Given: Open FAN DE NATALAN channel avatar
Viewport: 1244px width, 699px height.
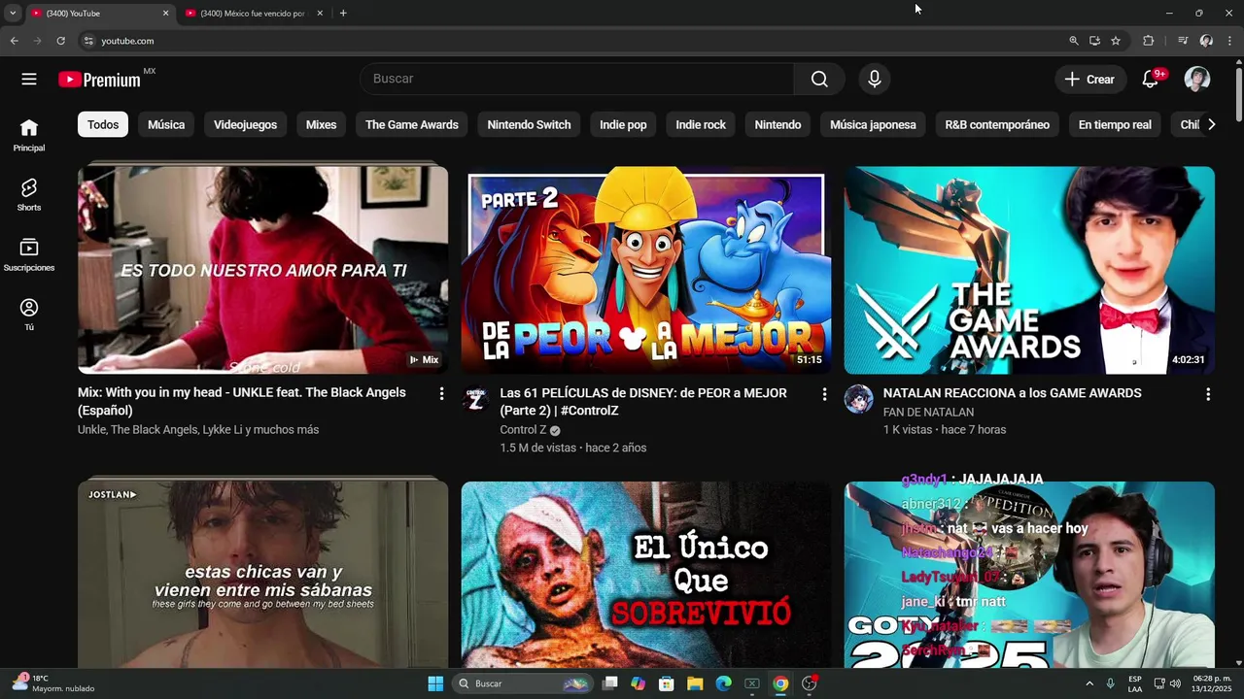Looking at the screenshot, I should 858,399.
